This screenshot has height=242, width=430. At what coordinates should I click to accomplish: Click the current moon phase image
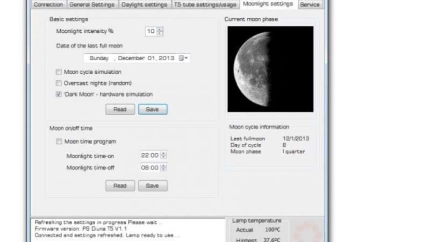click(270, 69)
